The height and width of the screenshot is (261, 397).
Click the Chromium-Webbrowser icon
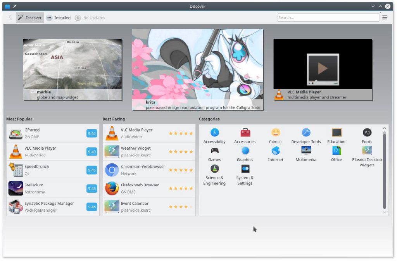pyautogui.click(x=112, y=170)
